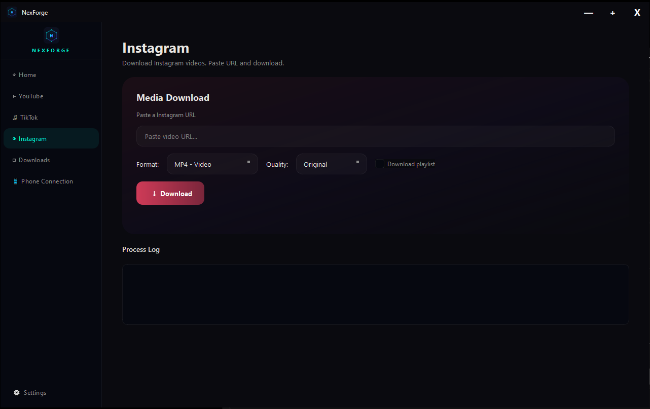
Task: Click the NEXFORGE brand text in sidebar
Action: tap(51, 51)
